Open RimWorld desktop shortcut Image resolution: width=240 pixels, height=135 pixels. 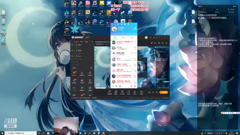(x=95, y=22)
